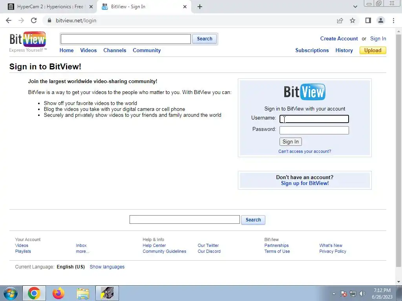Click the Username input field
This screenshot has width=402, height=301.
314,119
